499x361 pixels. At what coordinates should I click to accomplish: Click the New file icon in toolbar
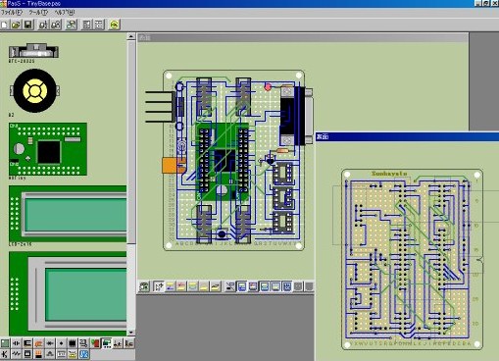click(5, 25)
